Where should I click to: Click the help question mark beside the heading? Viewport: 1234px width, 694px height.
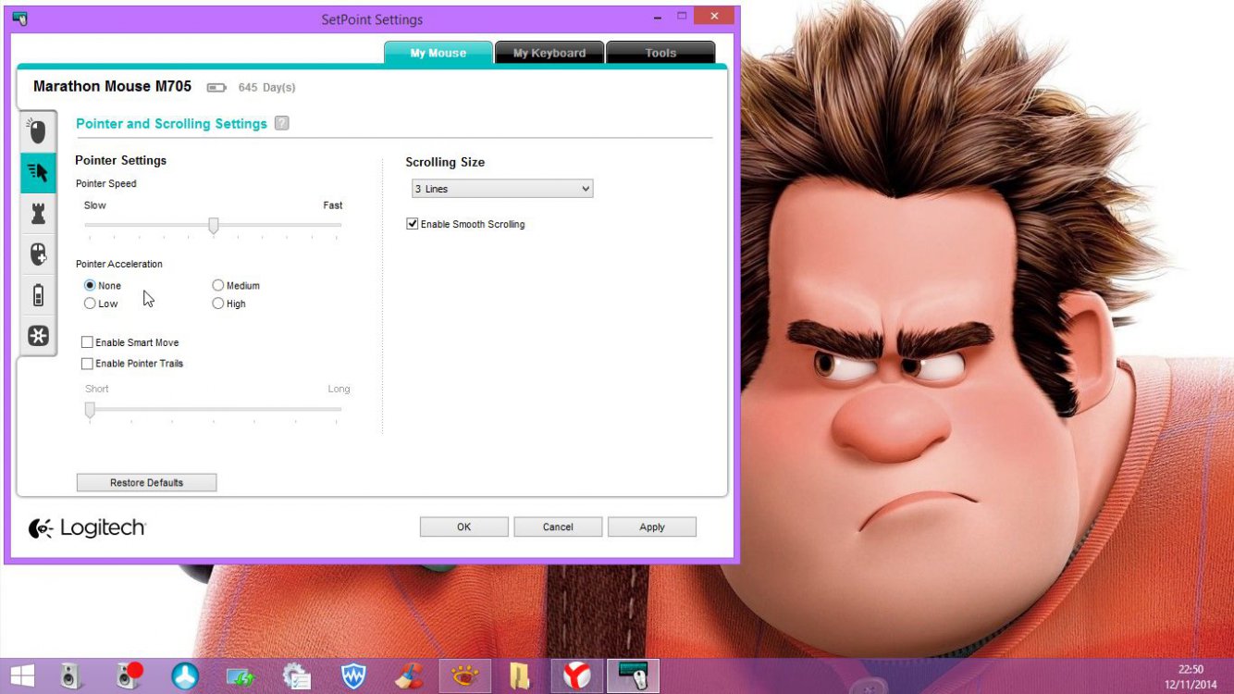(282, 123)
